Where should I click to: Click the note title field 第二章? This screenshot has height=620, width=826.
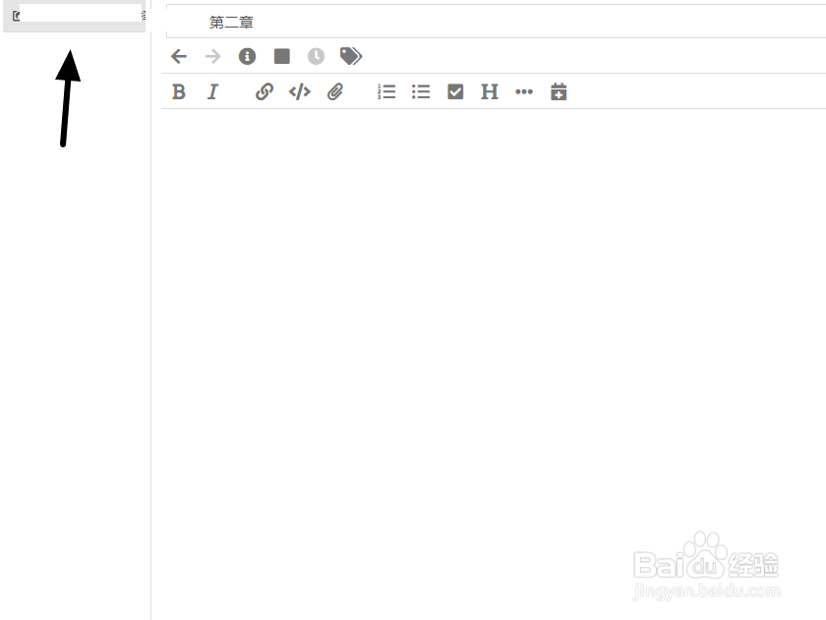[x=496, y=22]
